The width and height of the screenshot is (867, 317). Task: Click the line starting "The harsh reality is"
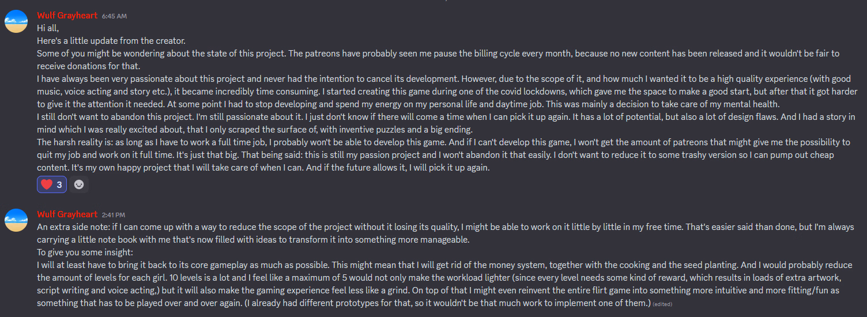click(231, 142)
